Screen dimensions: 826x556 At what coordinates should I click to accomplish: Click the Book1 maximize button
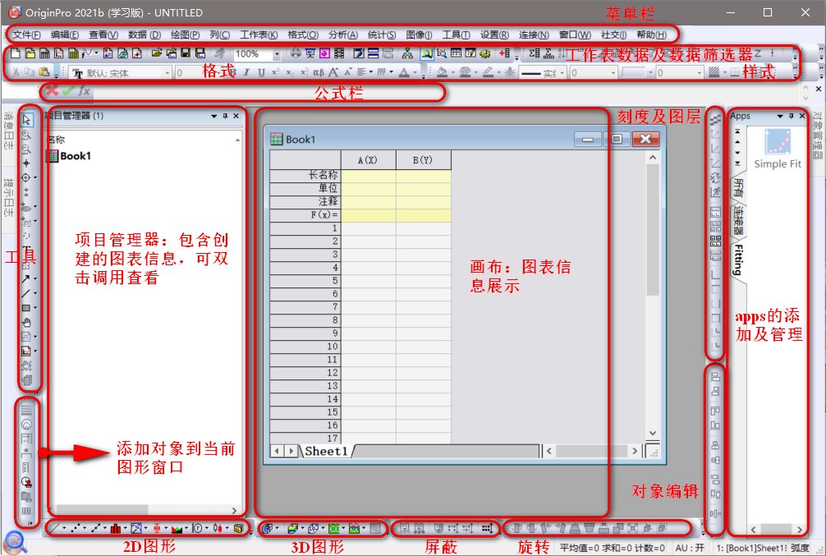pyautogui.click(x=617, y=139)
